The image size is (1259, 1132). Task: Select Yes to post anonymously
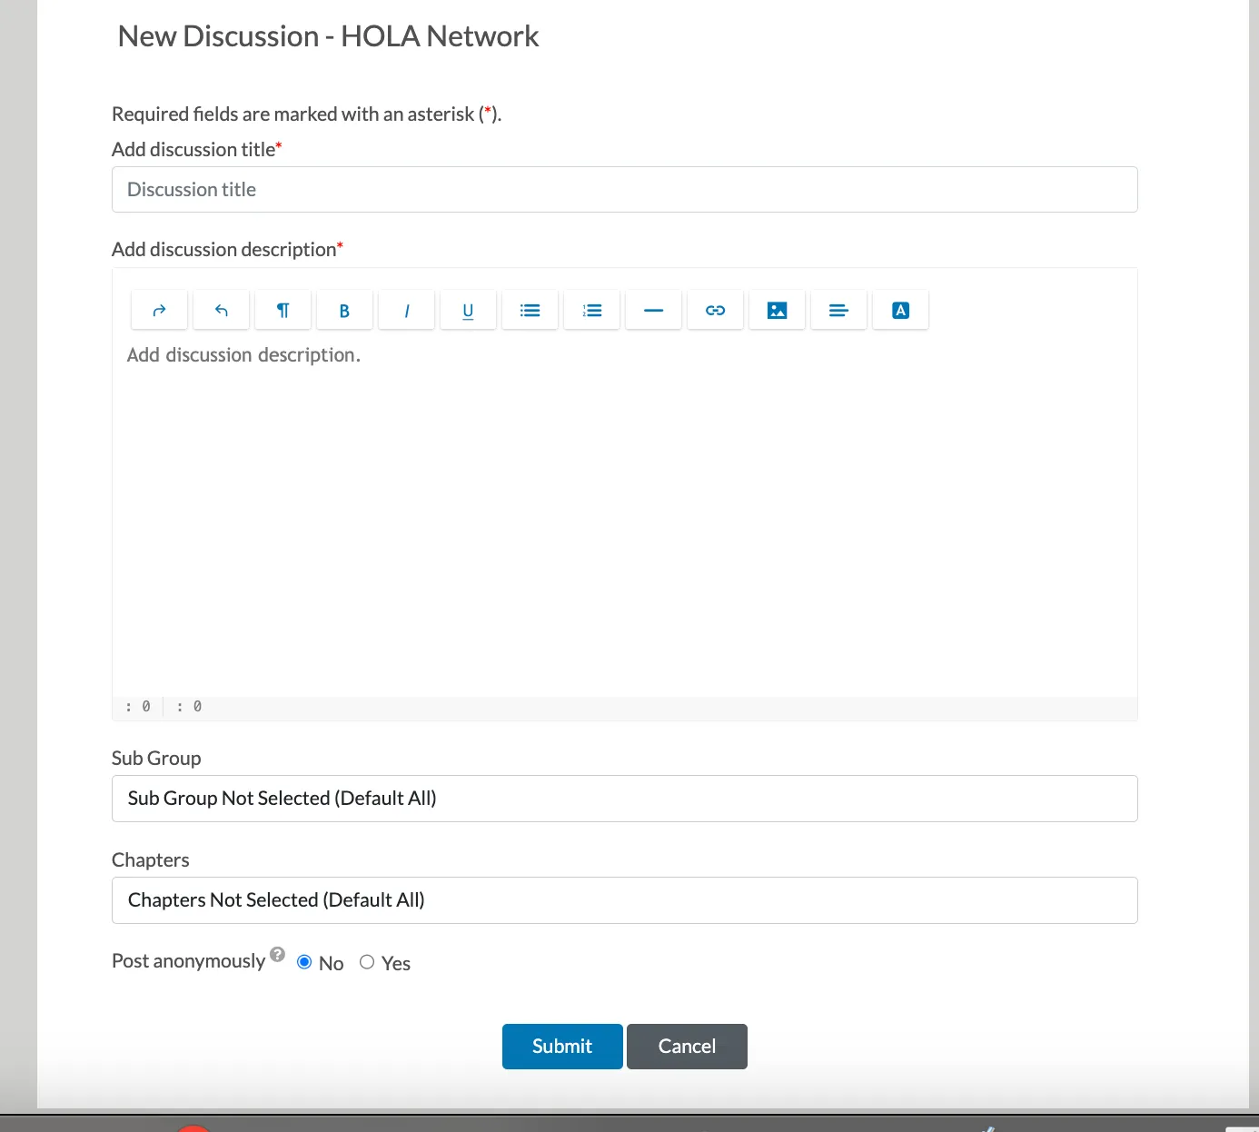point(367,962)
